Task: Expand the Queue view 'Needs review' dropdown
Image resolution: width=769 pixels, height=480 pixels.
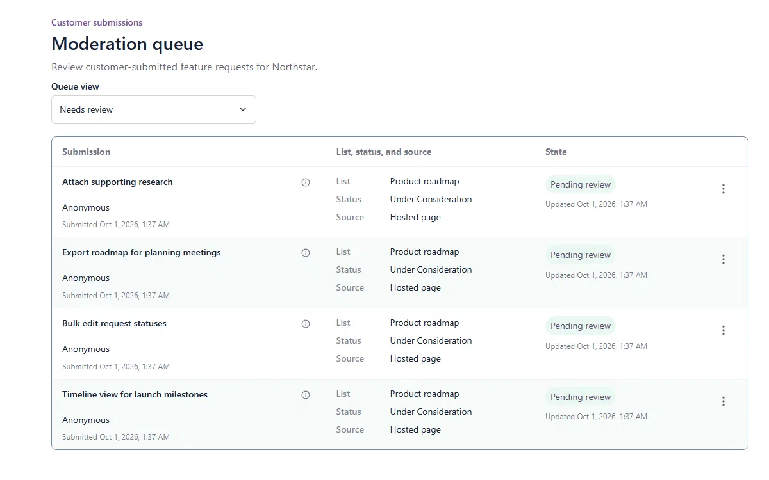Action: pos(154,109)
